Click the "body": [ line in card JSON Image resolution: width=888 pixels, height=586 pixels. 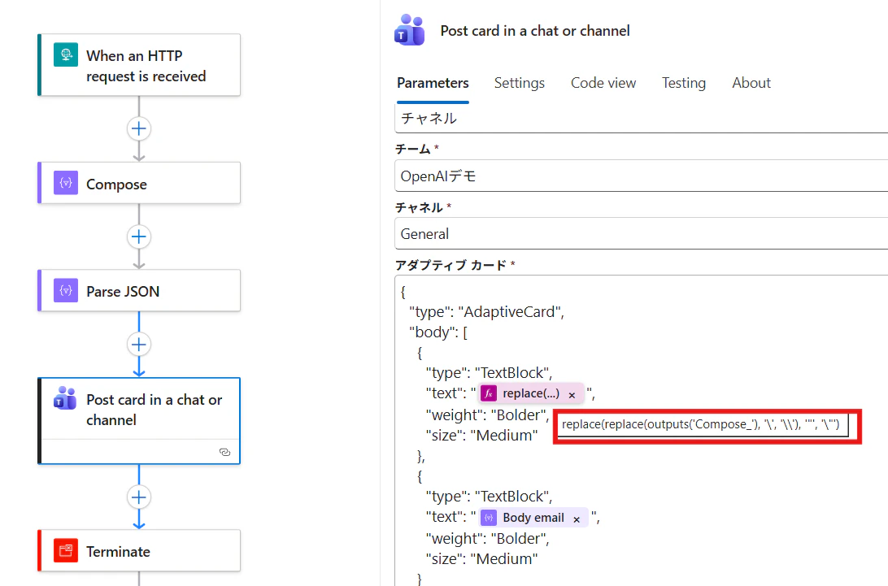click(x=438, y=332)
